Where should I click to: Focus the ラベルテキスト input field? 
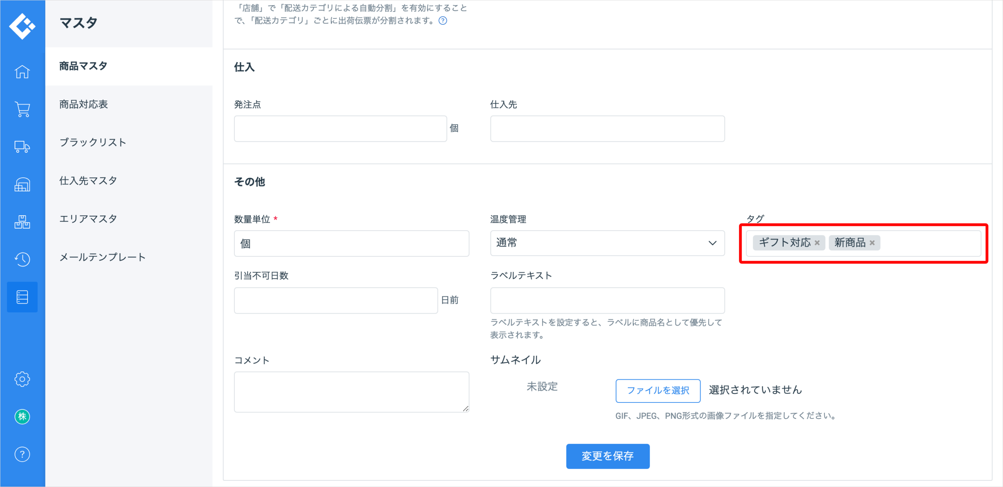coord(607,301)
